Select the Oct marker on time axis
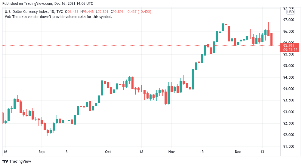302x166 pixels. 108,152
